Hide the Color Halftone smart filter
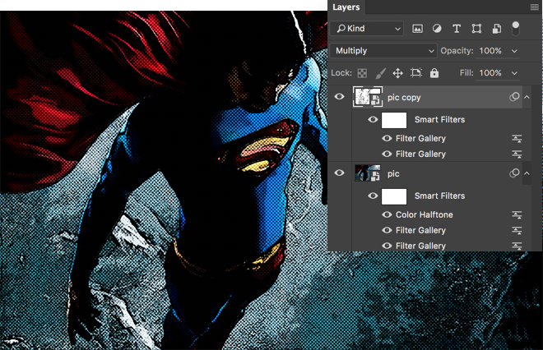Image resolution: width=543 pixels, height=350 pixels. click(387, 214)
